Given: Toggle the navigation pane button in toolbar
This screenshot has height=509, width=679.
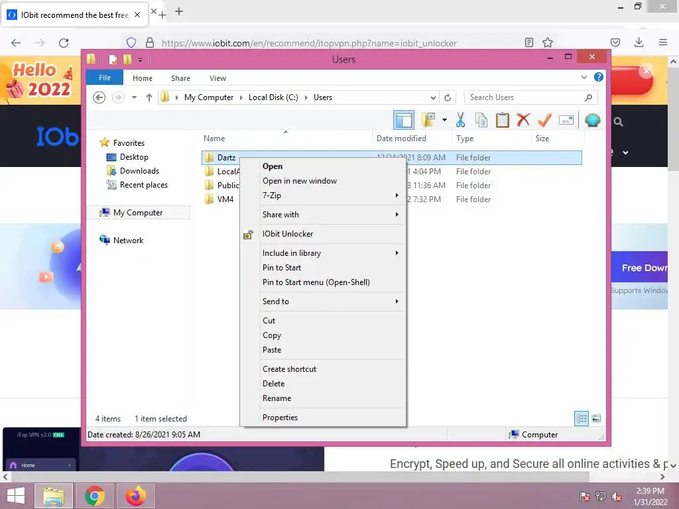Looking at the screenshot, I should 404,121.
